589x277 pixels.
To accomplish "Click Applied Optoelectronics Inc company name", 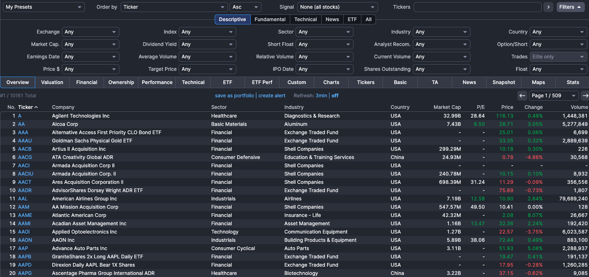I will tap(85, 232).
